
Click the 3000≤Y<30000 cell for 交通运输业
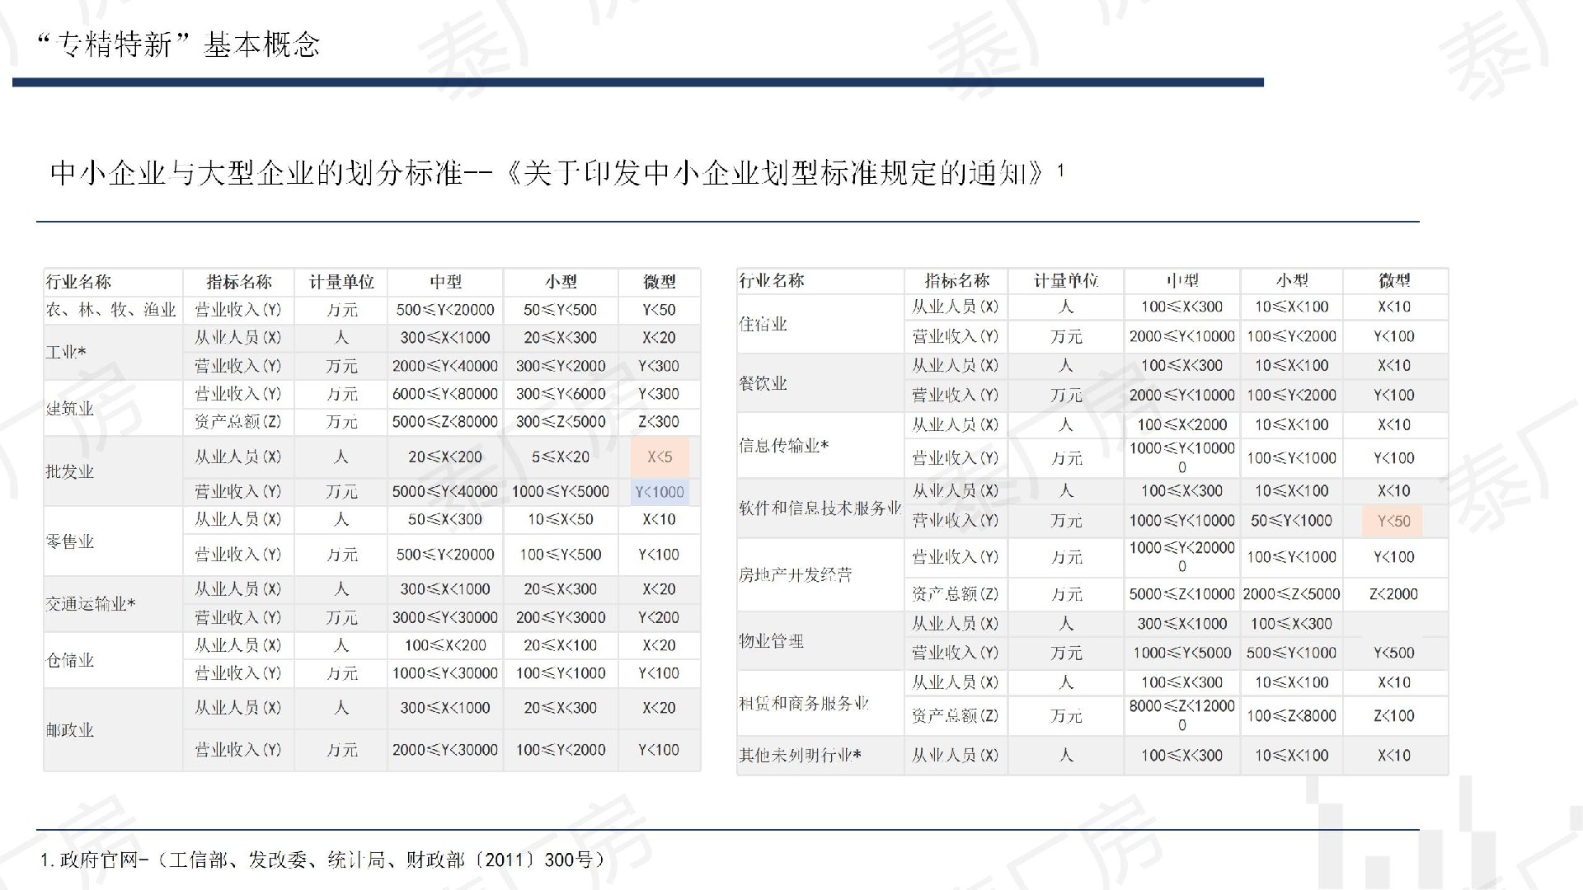point(445,617)
